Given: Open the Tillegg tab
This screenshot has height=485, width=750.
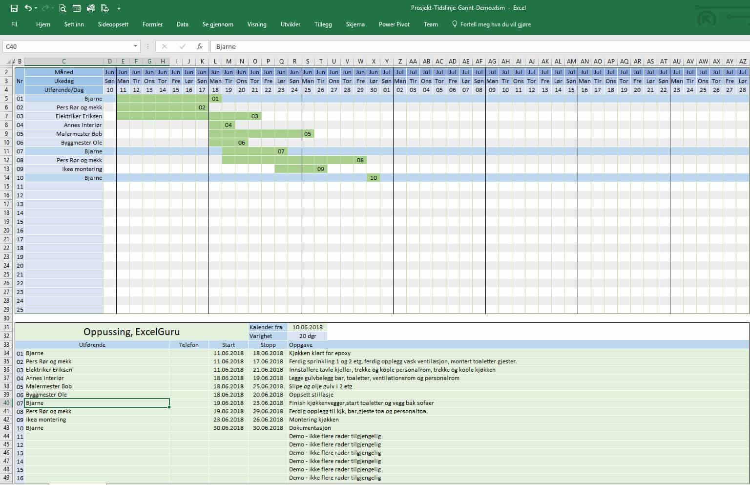Looking at the screenshot, I should (323, 24).
